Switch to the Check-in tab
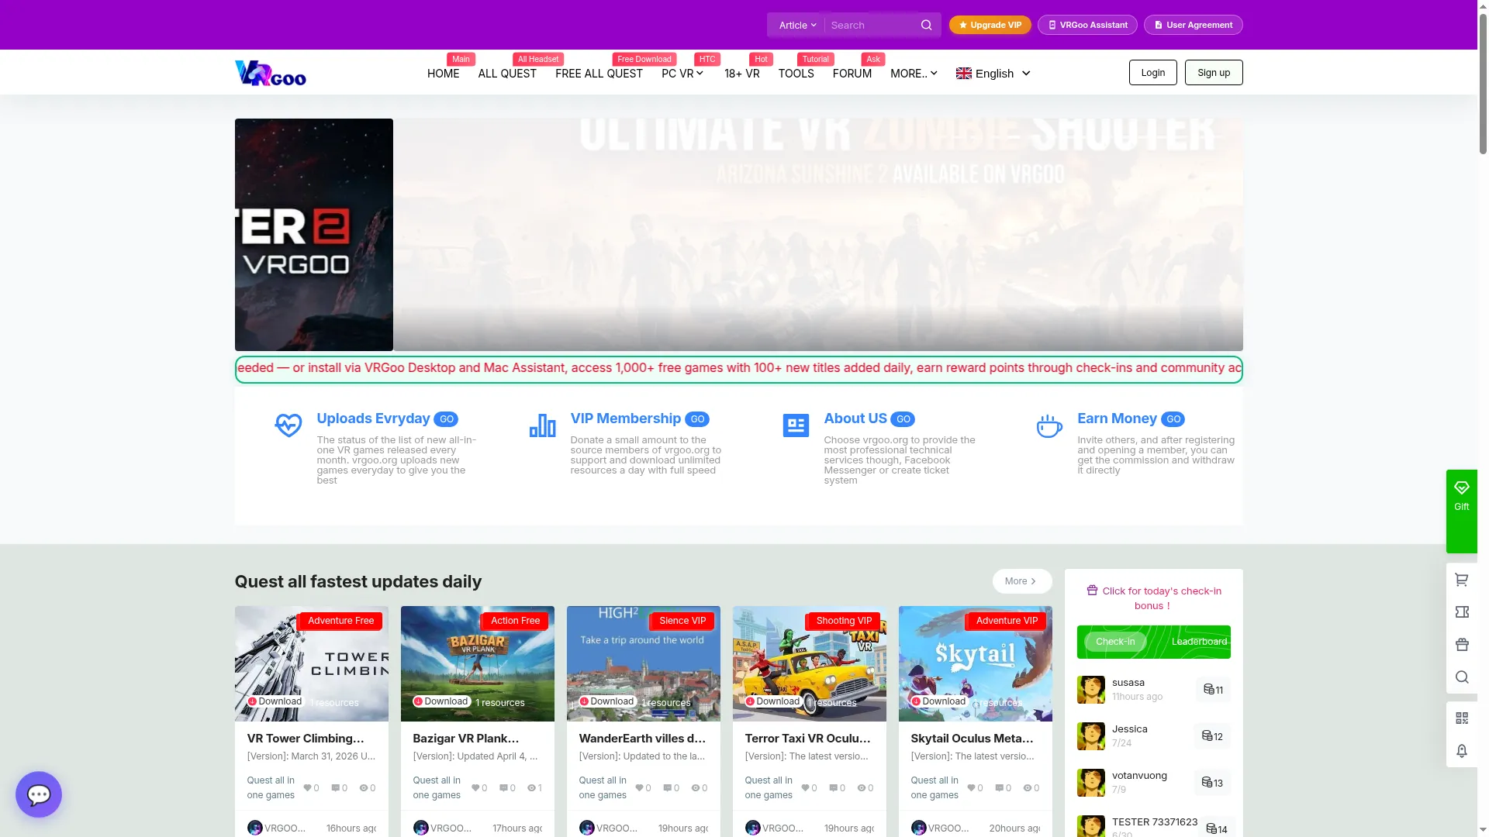Viewport: 1489px width, 837px height. pos(1115,642)
